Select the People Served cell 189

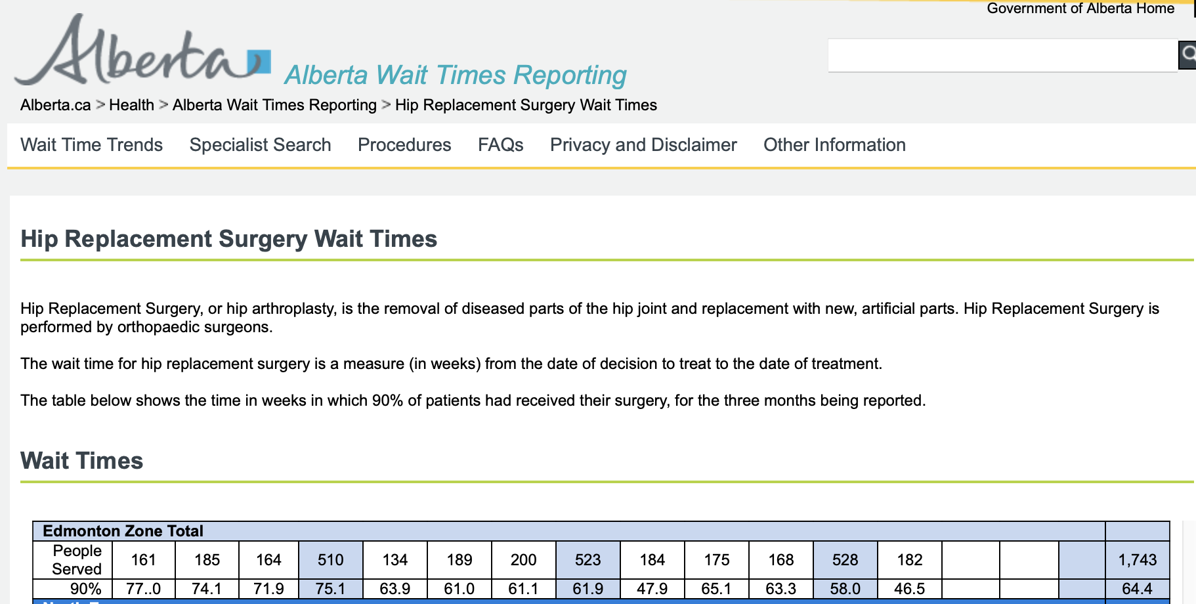point(459,560)
